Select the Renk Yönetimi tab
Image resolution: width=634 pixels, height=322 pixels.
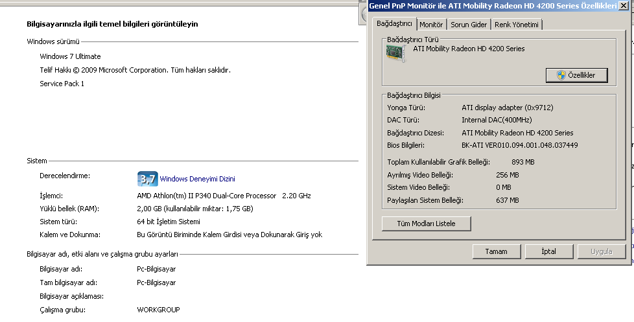[517, 25]
